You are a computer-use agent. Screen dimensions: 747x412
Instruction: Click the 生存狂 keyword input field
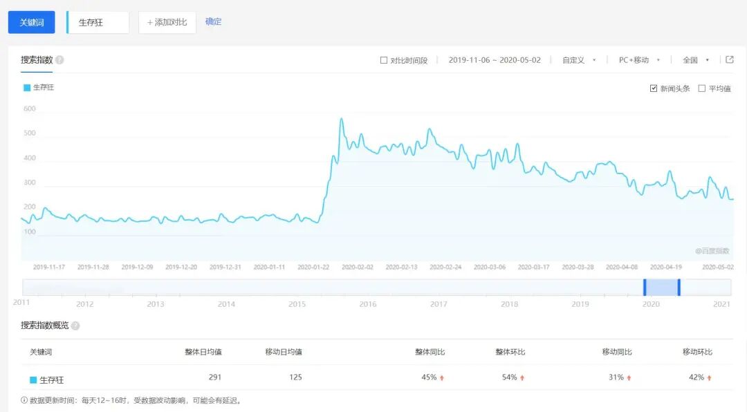[98, 22]
